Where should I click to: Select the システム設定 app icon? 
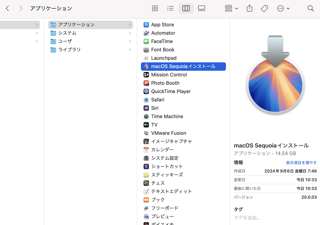146,158
